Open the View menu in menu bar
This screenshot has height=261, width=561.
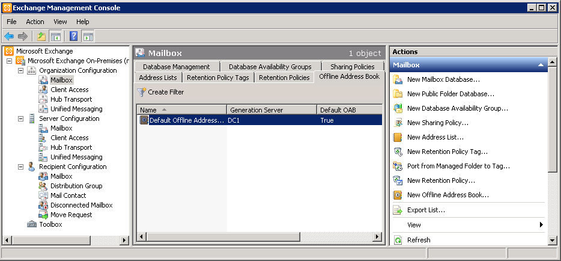[60, 22]
